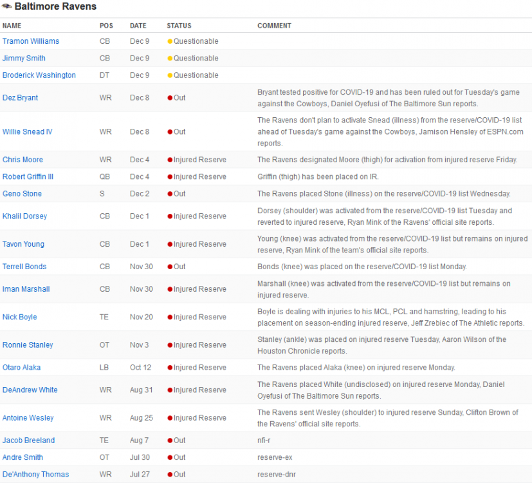Open Terrell Bonds player link
Screen dimensions: 532x483
coord(24,267)
